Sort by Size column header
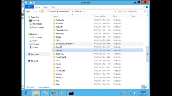 [x=137, y=16]
